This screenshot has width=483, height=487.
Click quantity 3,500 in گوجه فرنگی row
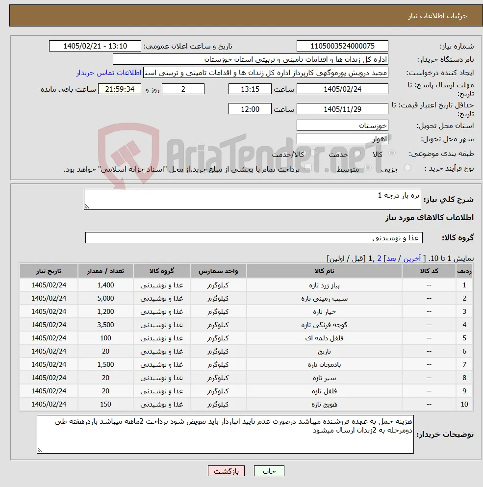(105, 325)
